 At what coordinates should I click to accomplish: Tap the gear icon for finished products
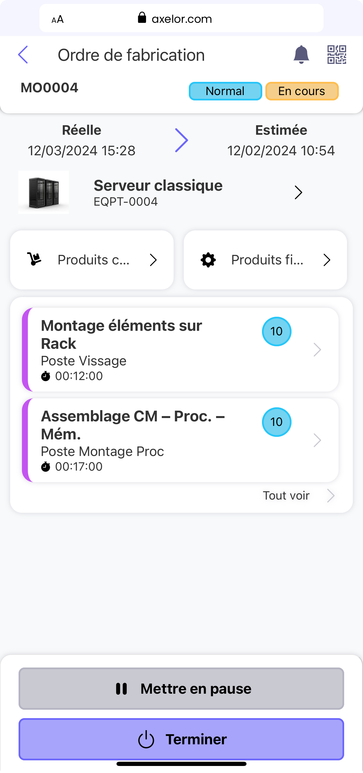click(208, 260)
